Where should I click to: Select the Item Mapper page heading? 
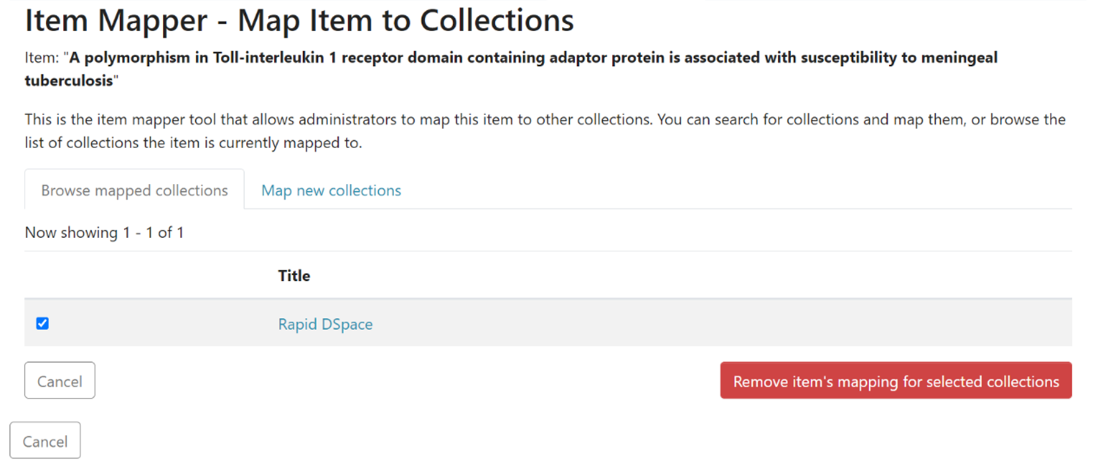point(298,20)
